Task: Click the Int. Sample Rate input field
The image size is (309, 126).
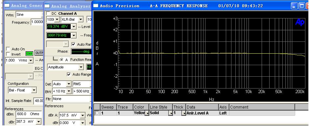Action: [x=38, y=101]
